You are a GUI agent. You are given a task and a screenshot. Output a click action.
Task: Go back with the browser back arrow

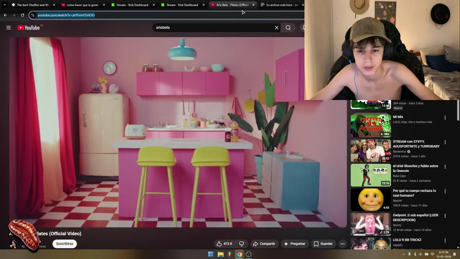point(5,15)
